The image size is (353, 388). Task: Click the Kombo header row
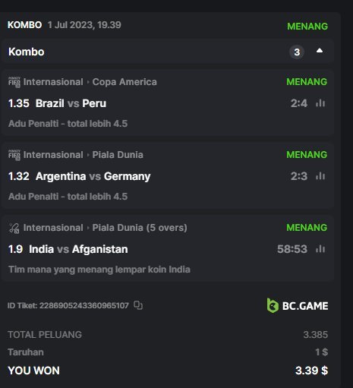click(x=167, y=52)
